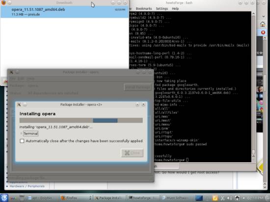Show hidden system tray icons arrow

[243, 198]
